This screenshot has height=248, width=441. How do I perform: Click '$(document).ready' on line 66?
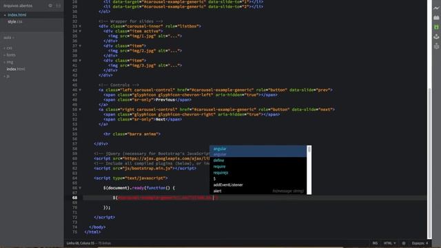[x=123, y=188]
